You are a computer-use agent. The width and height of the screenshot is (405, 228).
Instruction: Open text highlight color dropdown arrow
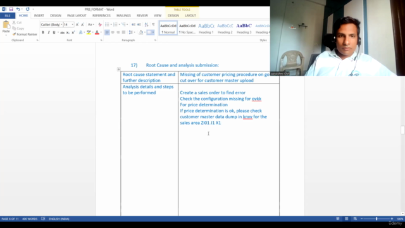click(92, 32)
